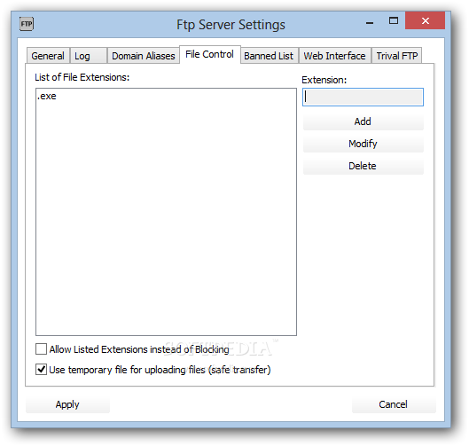Viewport: 469px width, 446px height.
Task: Open the Banned List tab
Action: pyautogui.click(x=269, y=56)
